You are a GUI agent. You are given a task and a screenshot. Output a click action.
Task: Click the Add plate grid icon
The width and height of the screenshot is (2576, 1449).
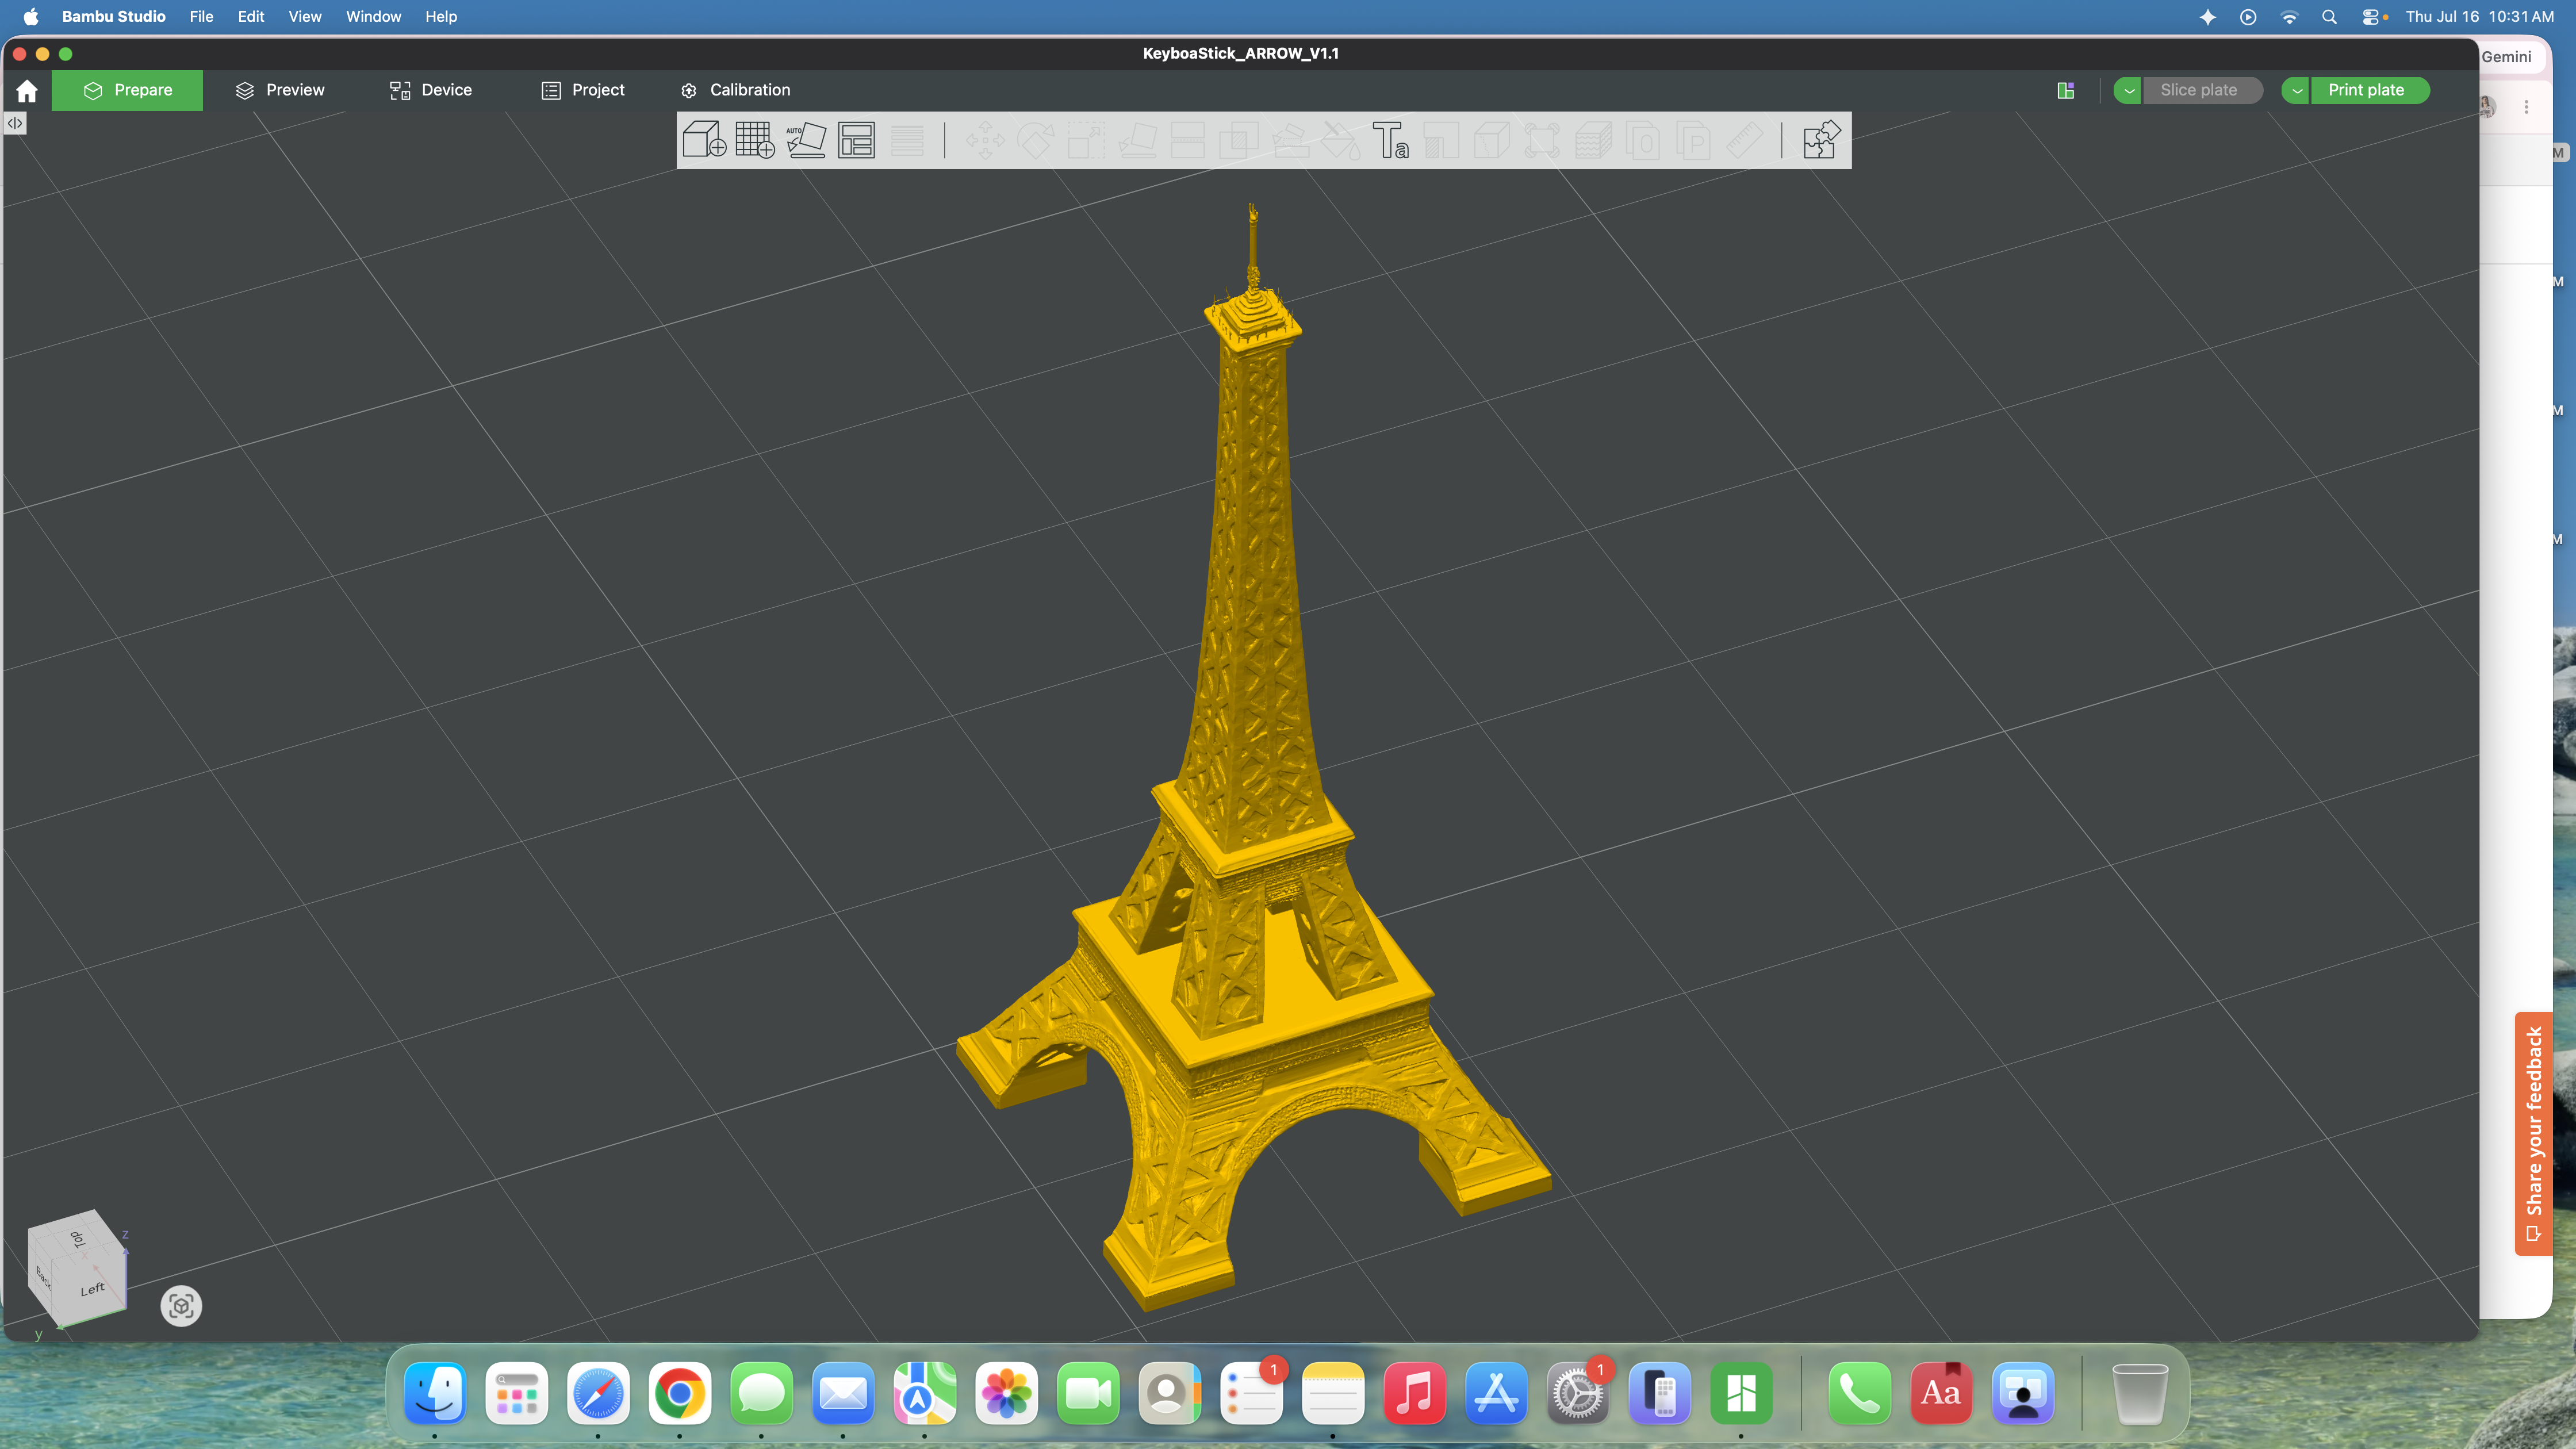click(755, 140)
